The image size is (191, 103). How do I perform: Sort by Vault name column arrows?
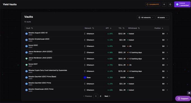click(x=32, y=28)
